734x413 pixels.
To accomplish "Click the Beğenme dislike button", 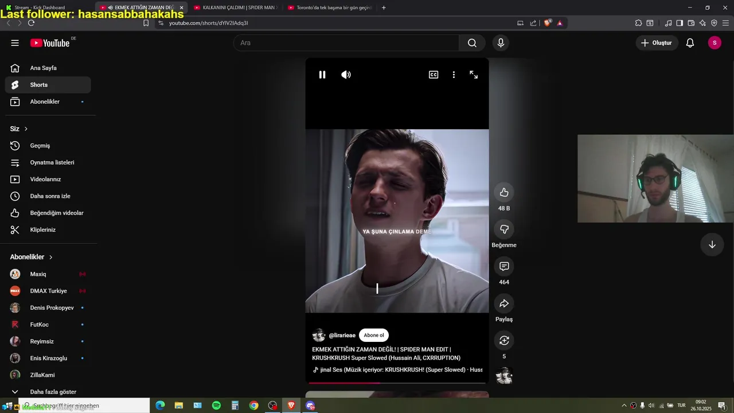I will point(504,229).
